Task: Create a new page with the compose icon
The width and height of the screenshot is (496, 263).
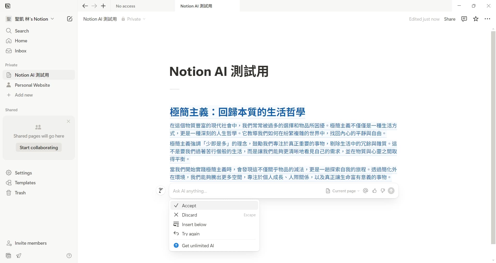Action: click(x=69, y=19)
